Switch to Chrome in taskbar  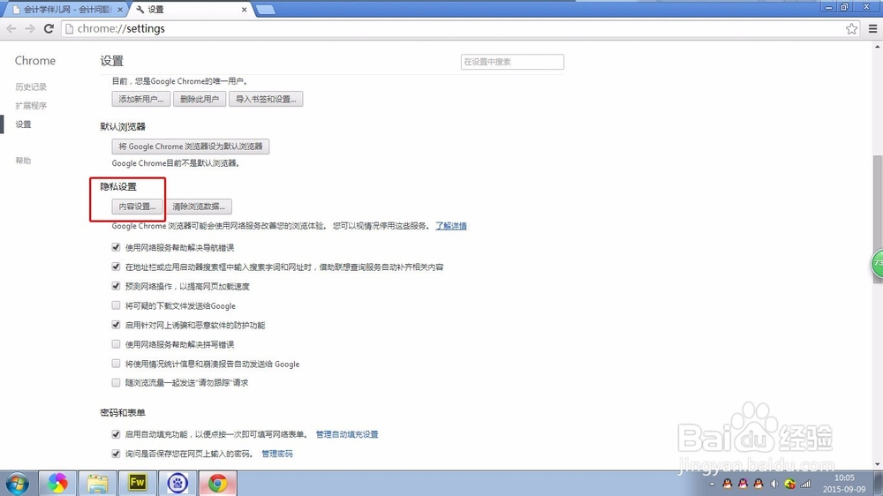tap(218, 484)
